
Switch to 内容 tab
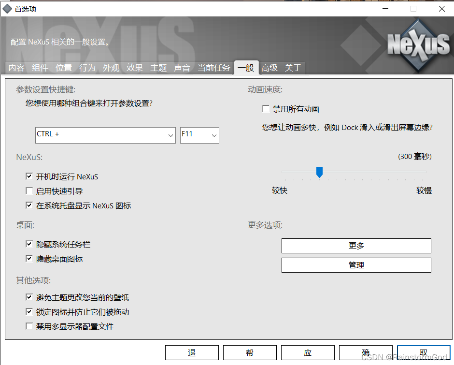(x=16, y=68)
